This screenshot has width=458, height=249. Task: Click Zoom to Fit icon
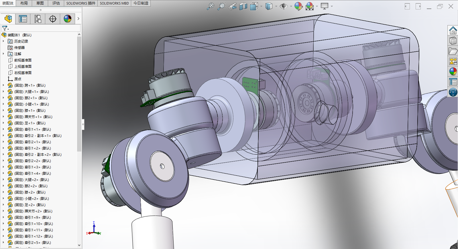pos(211,6)
